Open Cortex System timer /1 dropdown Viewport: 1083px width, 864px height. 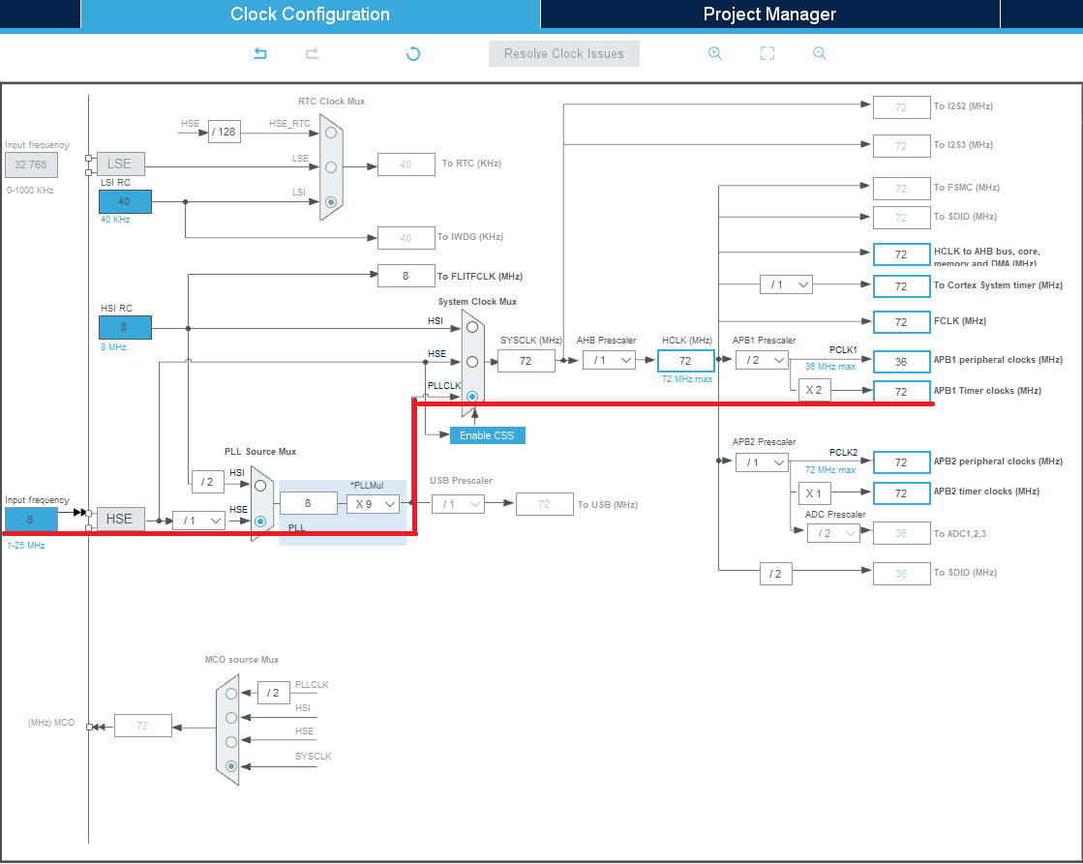pyautogui.click(x=786, y=284)
